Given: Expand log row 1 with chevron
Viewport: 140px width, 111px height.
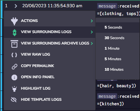Looking at the screenshot, I should click(16, 6).
